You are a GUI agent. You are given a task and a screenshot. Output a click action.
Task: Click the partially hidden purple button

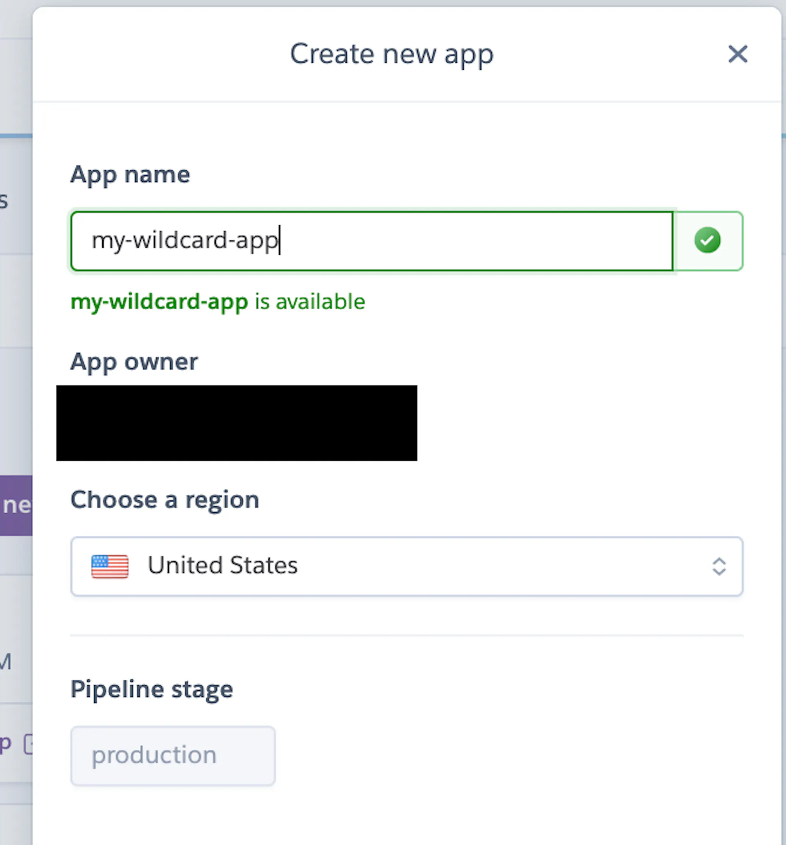coord(16,505)
